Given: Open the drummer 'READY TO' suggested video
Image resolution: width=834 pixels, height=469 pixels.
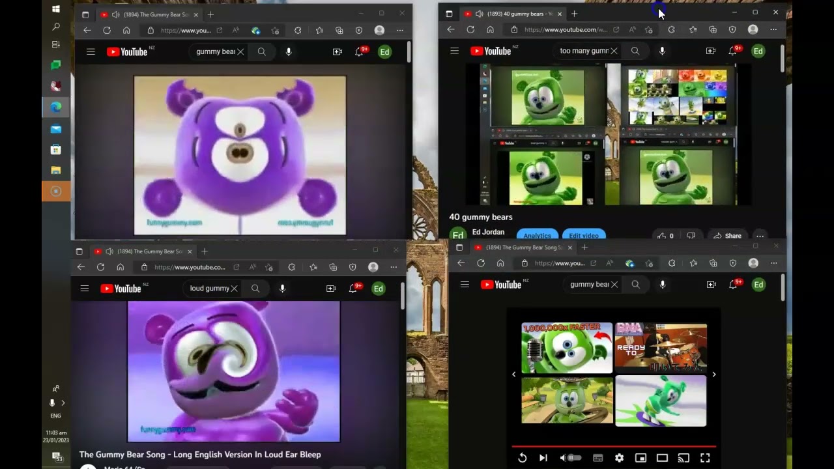Looking at the screenshot, I should click(661, 348).
